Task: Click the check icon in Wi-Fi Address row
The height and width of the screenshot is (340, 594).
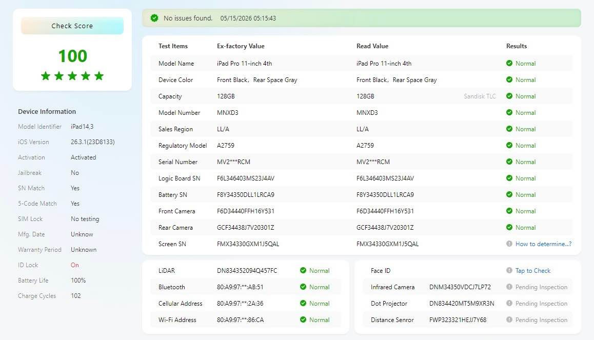Action: click(x=303, y=319)
